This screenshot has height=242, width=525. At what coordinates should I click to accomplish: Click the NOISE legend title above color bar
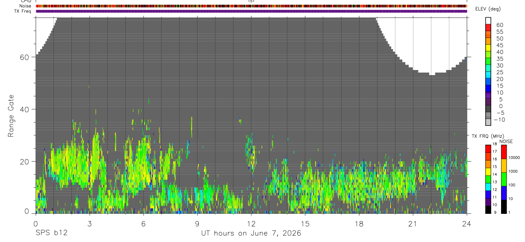[506, 142]
